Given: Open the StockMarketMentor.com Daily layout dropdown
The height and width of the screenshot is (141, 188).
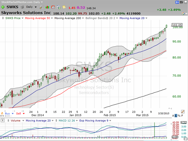Looking at the screenshot, I should pyautogui.click(x=42, y=2).
